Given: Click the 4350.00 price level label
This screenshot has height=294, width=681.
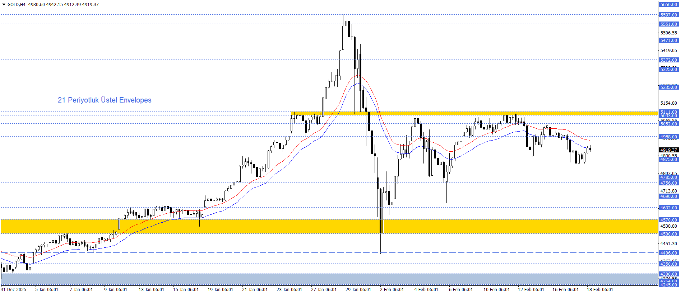Looking at the screenshot, I should click(x=668, y=264).
